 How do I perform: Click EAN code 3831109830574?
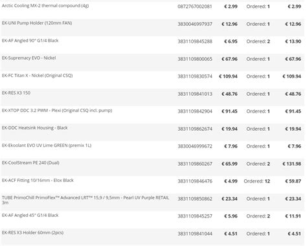click(195, 76)
